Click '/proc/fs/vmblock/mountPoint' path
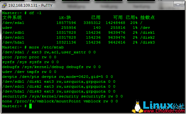Screen dimensions: 186x114 (x=48, y=101)
